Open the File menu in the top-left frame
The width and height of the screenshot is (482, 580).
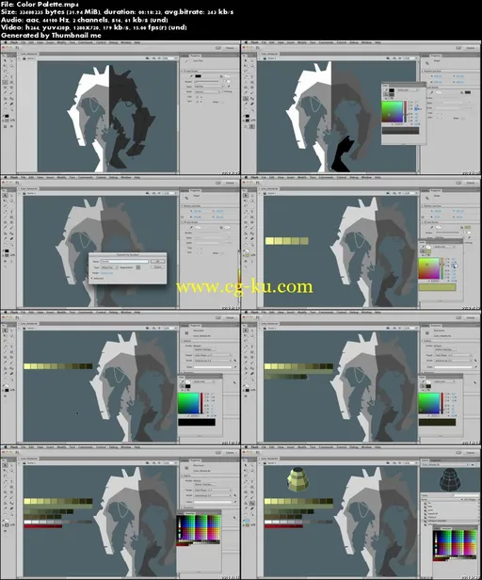(x=24, y=42)
